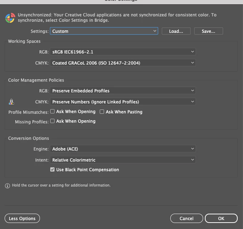Click the Load... button

tap(176, 31)
